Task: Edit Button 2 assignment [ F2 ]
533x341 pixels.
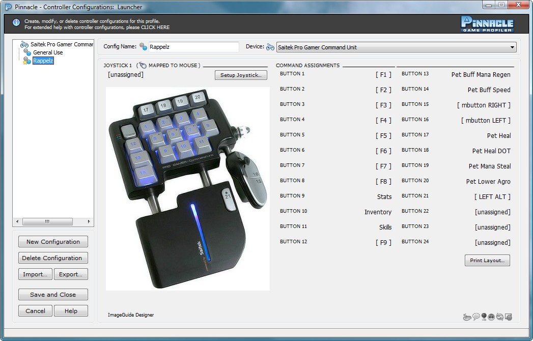Action: pos(383,90)
